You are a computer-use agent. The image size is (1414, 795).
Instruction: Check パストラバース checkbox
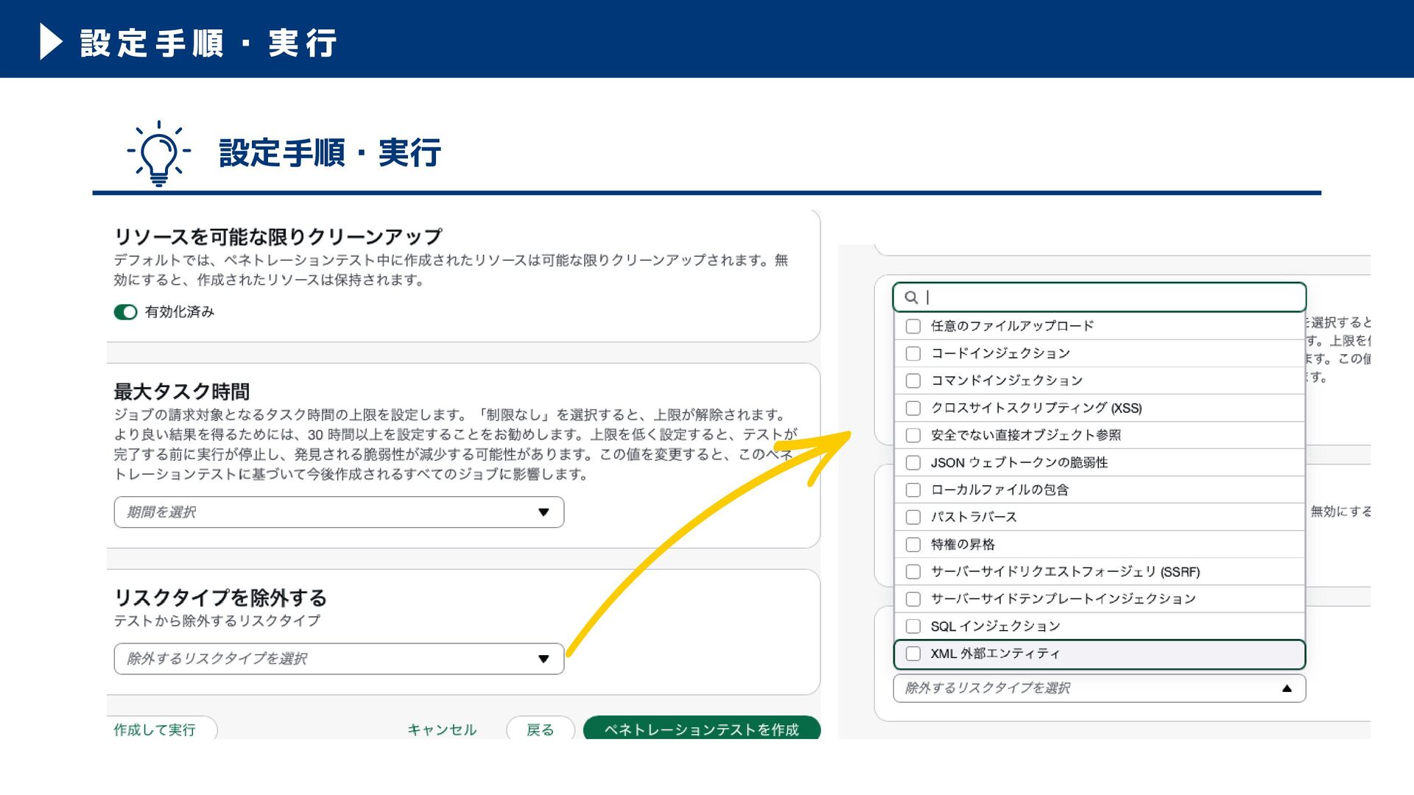[x=913, y=517]
